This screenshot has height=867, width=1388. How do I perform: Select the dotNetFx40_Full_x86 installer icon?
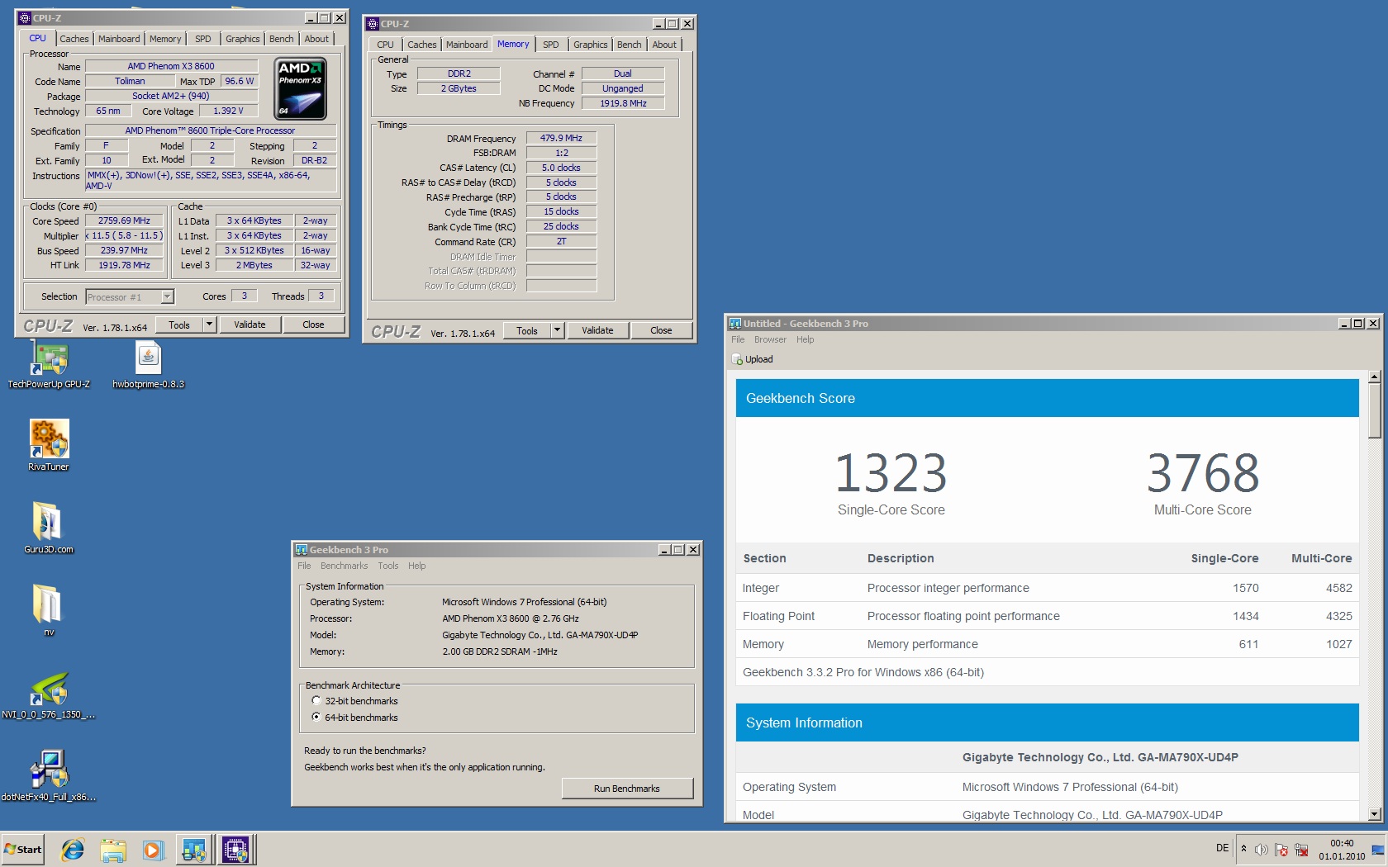[x=49, y=776]
